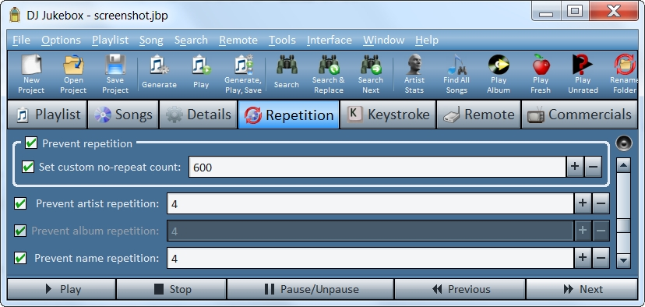The image size is (645, 307).
Task: Click the Next track button
Action: click(x=582, y=289)
